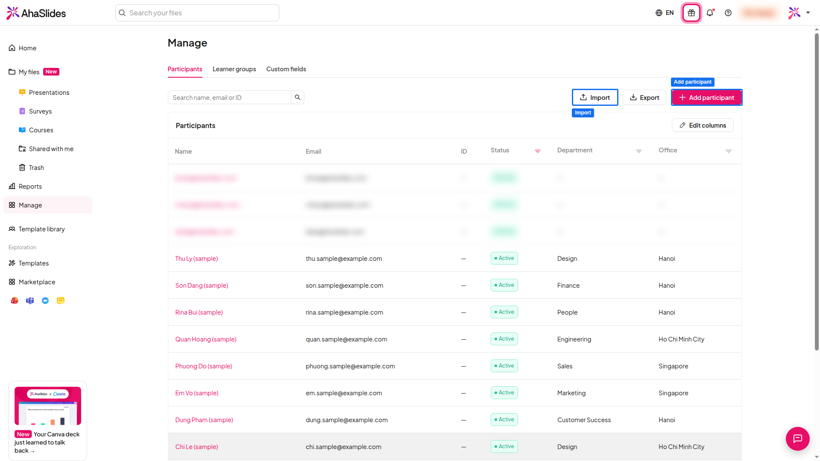Select the Participants tab
Image resolution: width=820 pixels, height=461 pixels.
tap(185, 69)
